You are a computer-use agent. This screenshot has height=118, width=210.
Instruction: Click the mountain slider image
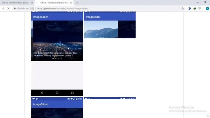[101, 29]
